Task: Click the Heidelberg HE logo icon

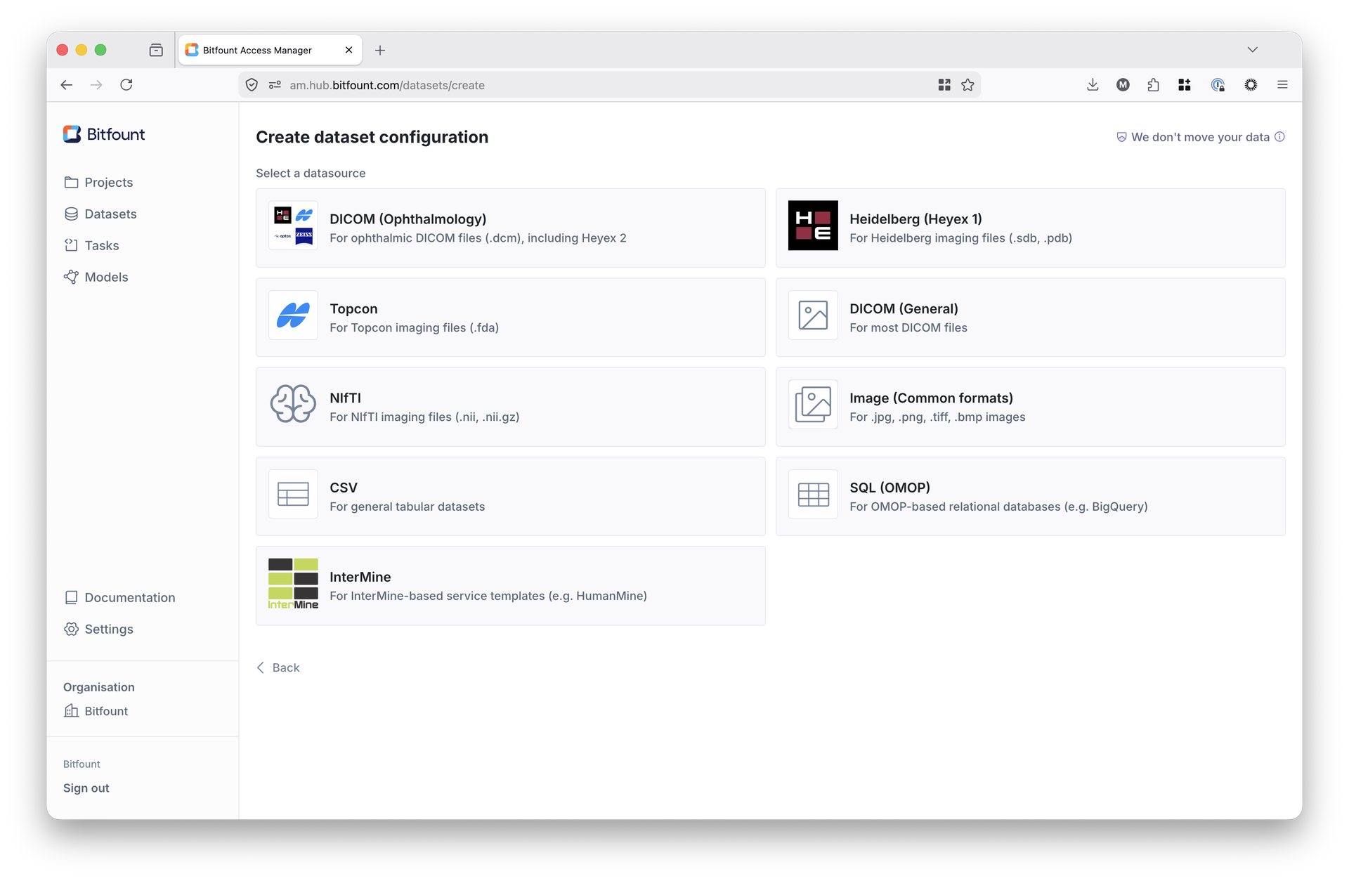Action: [813, 226]
